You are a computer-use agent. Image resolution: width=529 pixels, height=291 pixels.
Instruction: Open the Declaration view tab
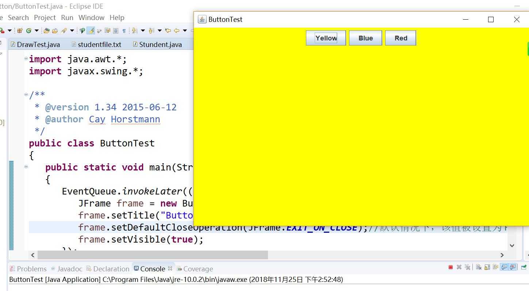click(108, 269)
